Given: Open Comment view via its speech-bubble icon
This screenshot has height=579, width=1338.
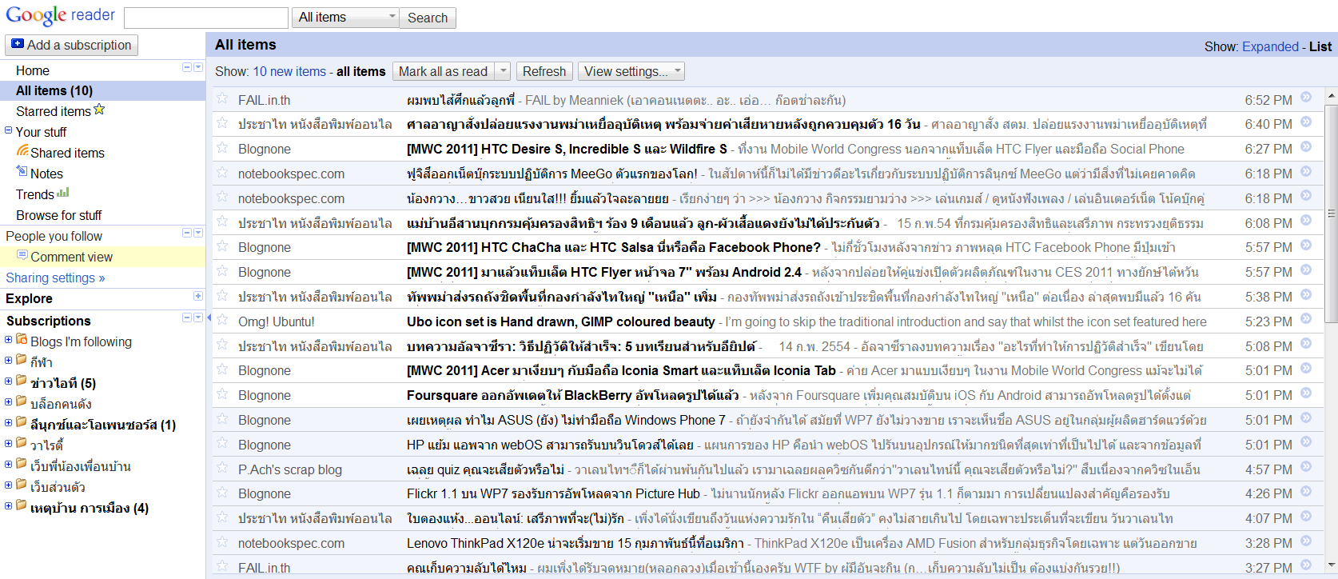Looking at the screenshot, I should [x=22, y=255].
